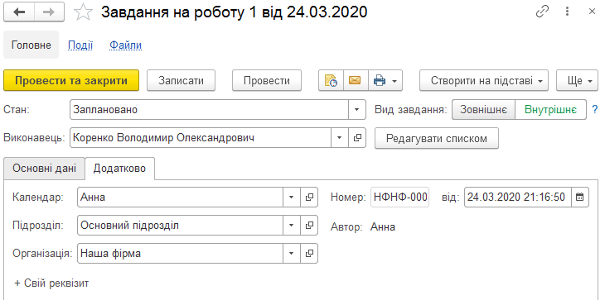Image resolution: width=605 pixels, height=300 pixels.
Task: Select the Додатково tab
Action: [x=119, y=169]
